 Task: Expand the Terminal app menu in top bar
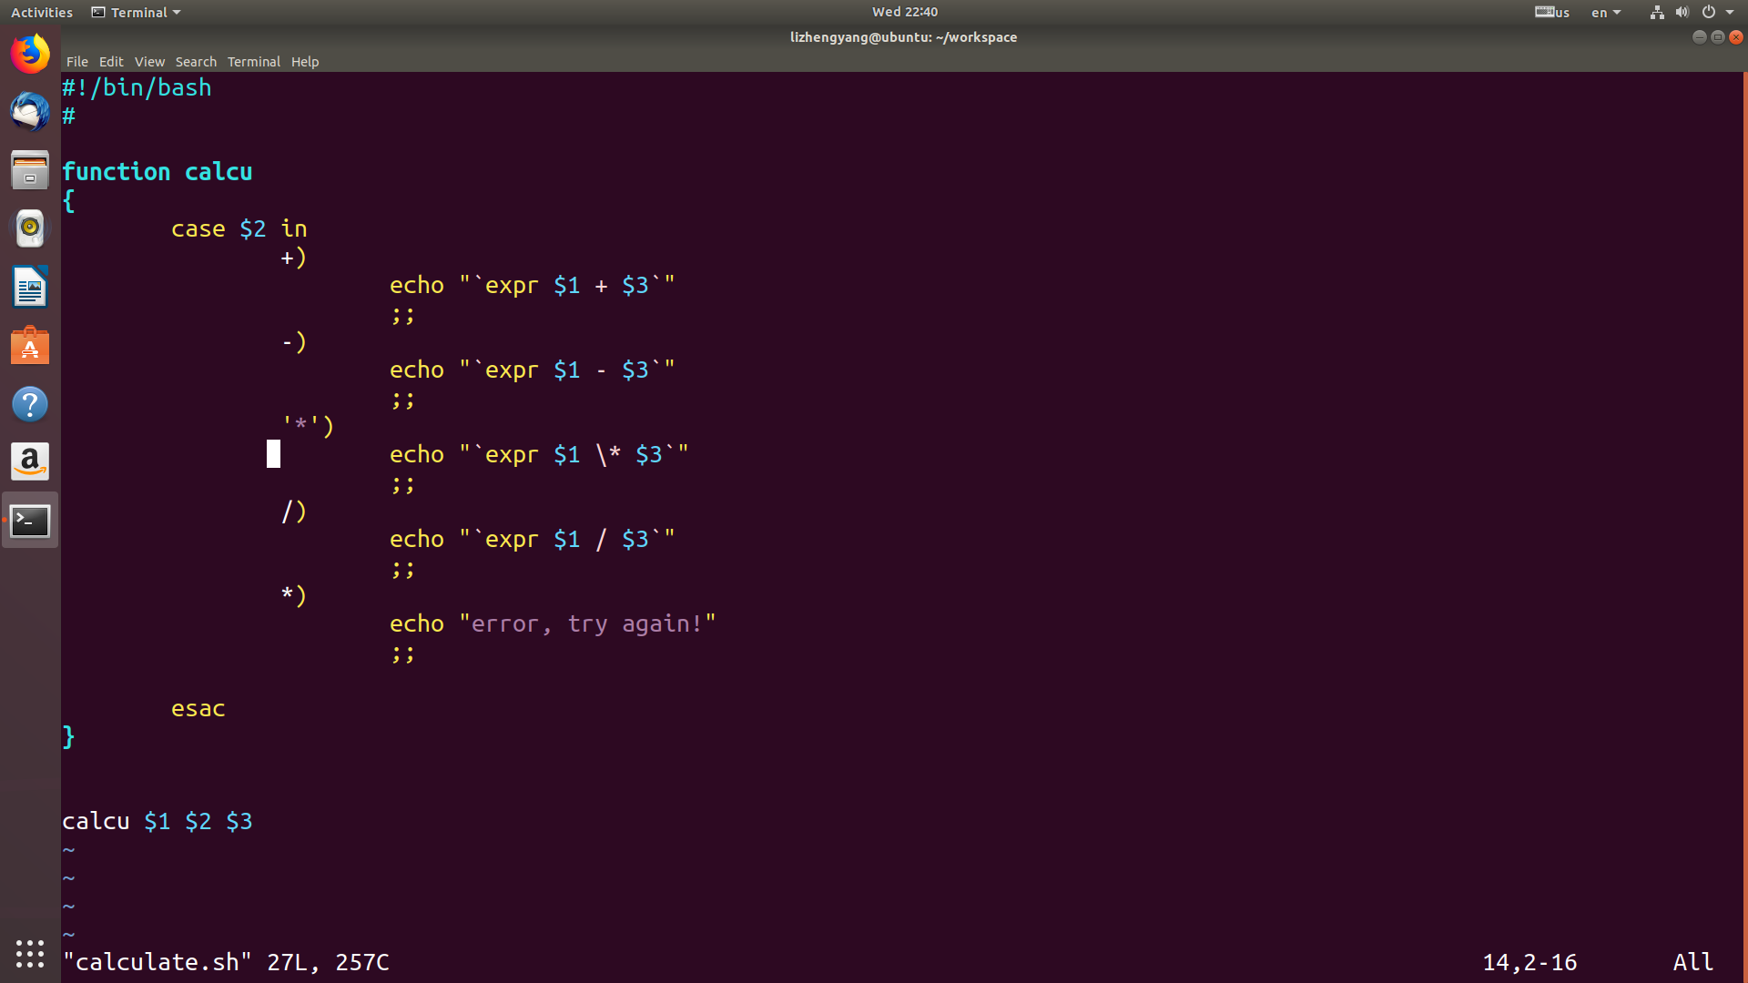(137, 12)
